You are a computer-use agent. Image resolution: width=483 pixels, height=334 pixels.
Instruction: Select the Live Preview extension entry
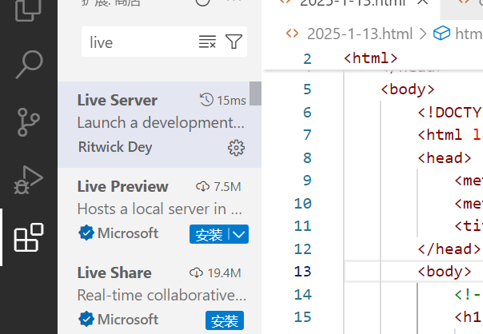[x=160, y=211]
